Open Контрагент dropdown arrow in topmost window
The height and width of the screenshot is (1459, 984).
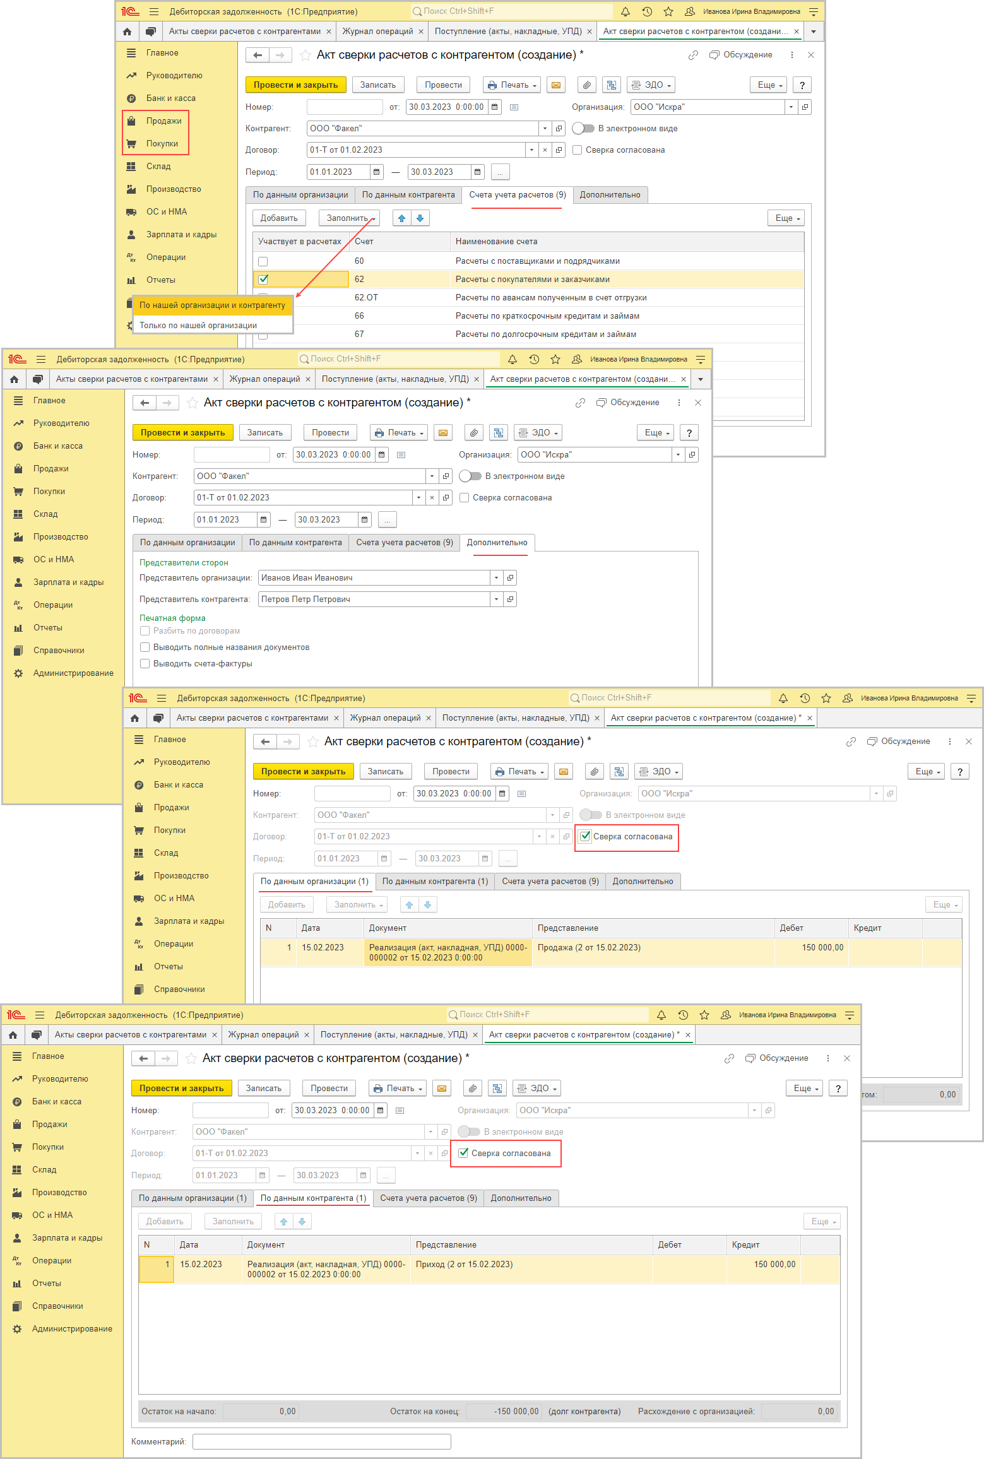pyautogui.click(x=545, y=129)
